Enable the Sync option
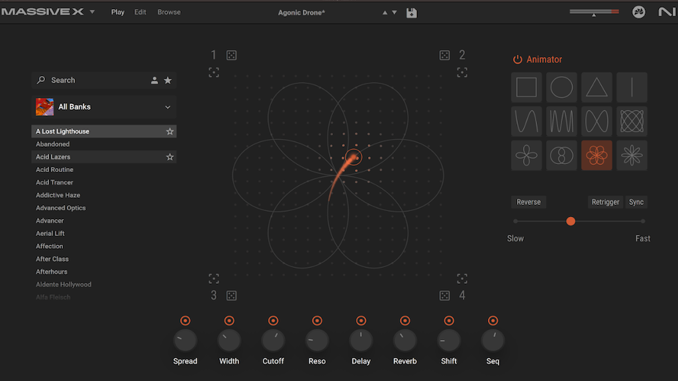The height and width of the screenshot is (381, 678). tap(636, 202)
